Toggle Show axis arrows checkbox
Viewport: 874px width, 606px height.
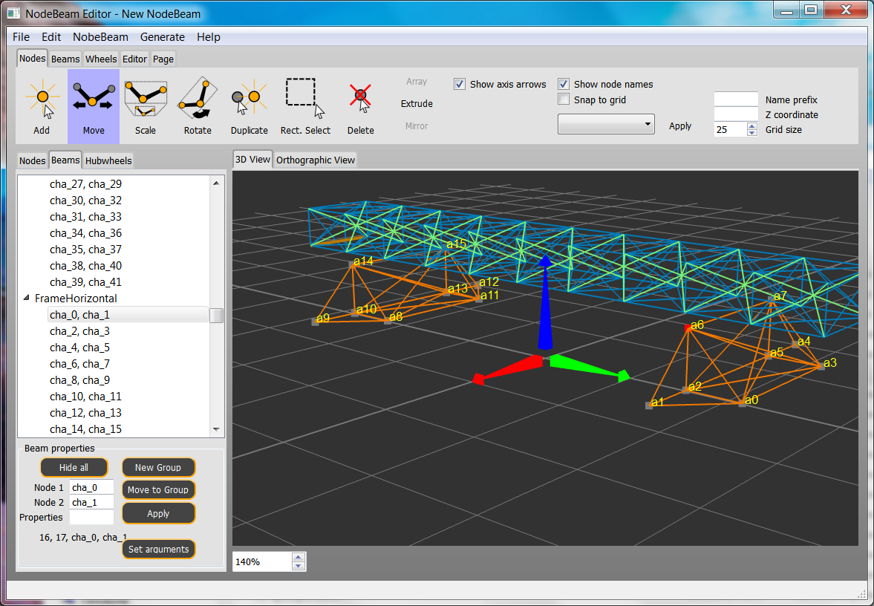click(460, 84)
